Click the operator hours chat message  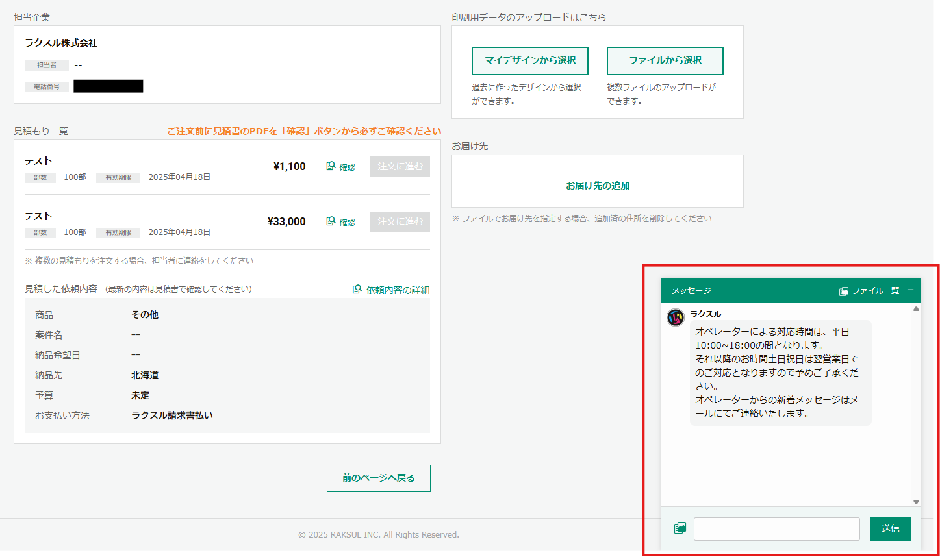pos(780,373)
